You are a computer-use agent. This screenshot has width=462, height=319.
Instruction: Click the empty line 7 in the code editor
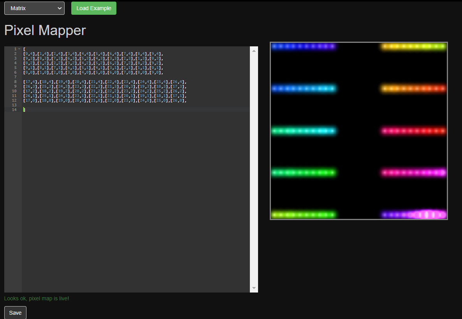[x=58, y=77]
